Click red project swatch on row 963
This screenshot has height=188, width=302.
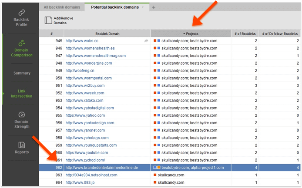155,175
